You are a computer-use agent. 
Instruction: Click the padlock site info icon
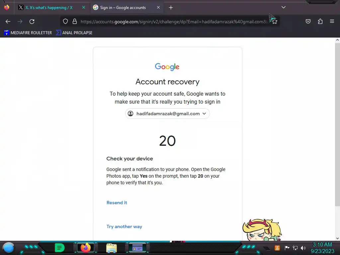[x=75, y=22]
